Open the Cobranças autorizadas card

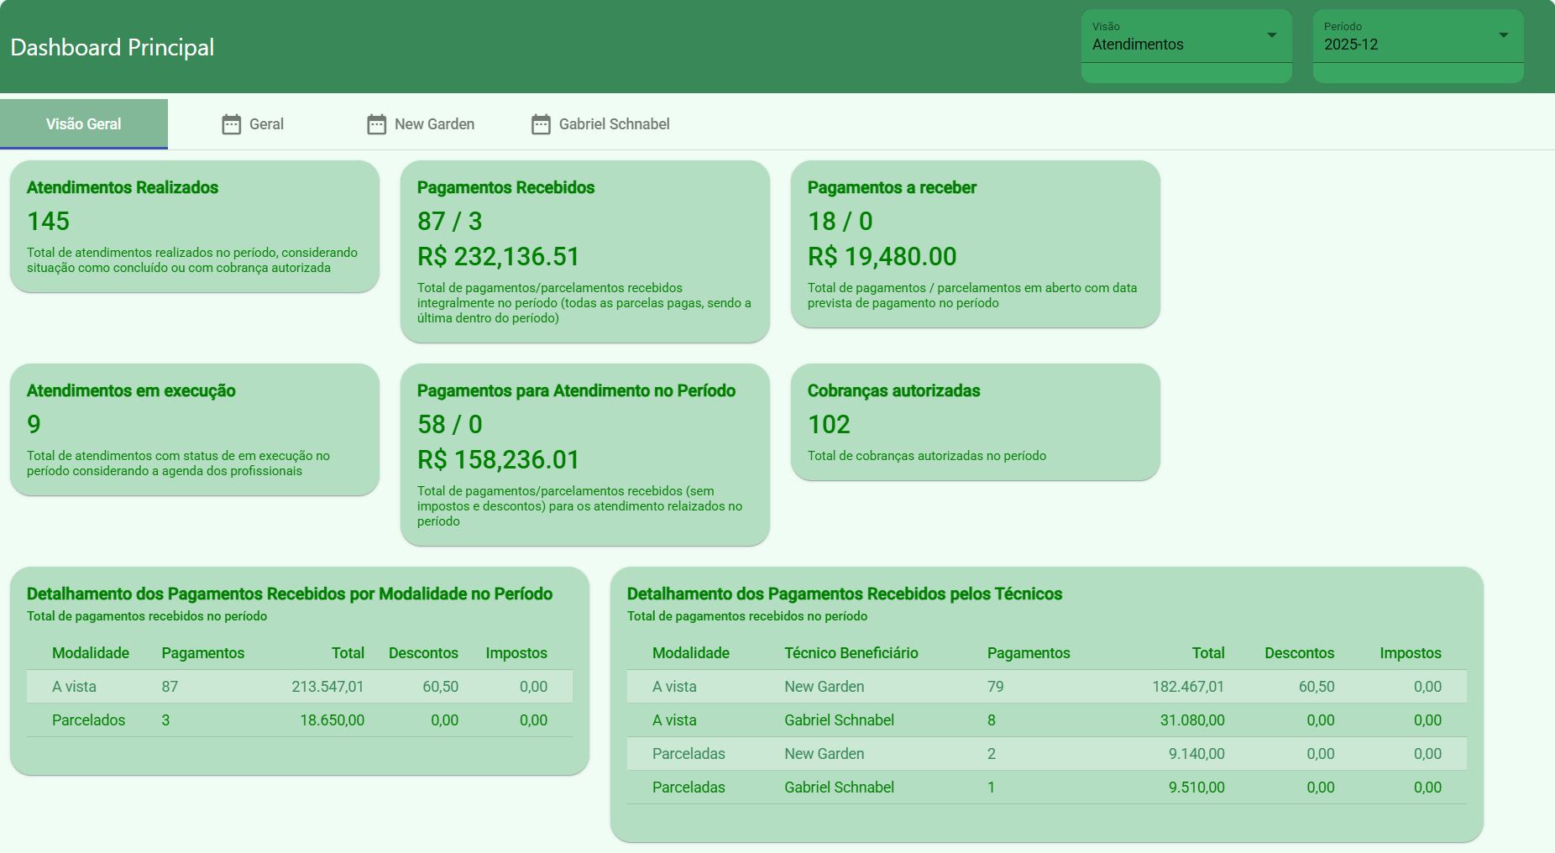(x=975, y=421)
